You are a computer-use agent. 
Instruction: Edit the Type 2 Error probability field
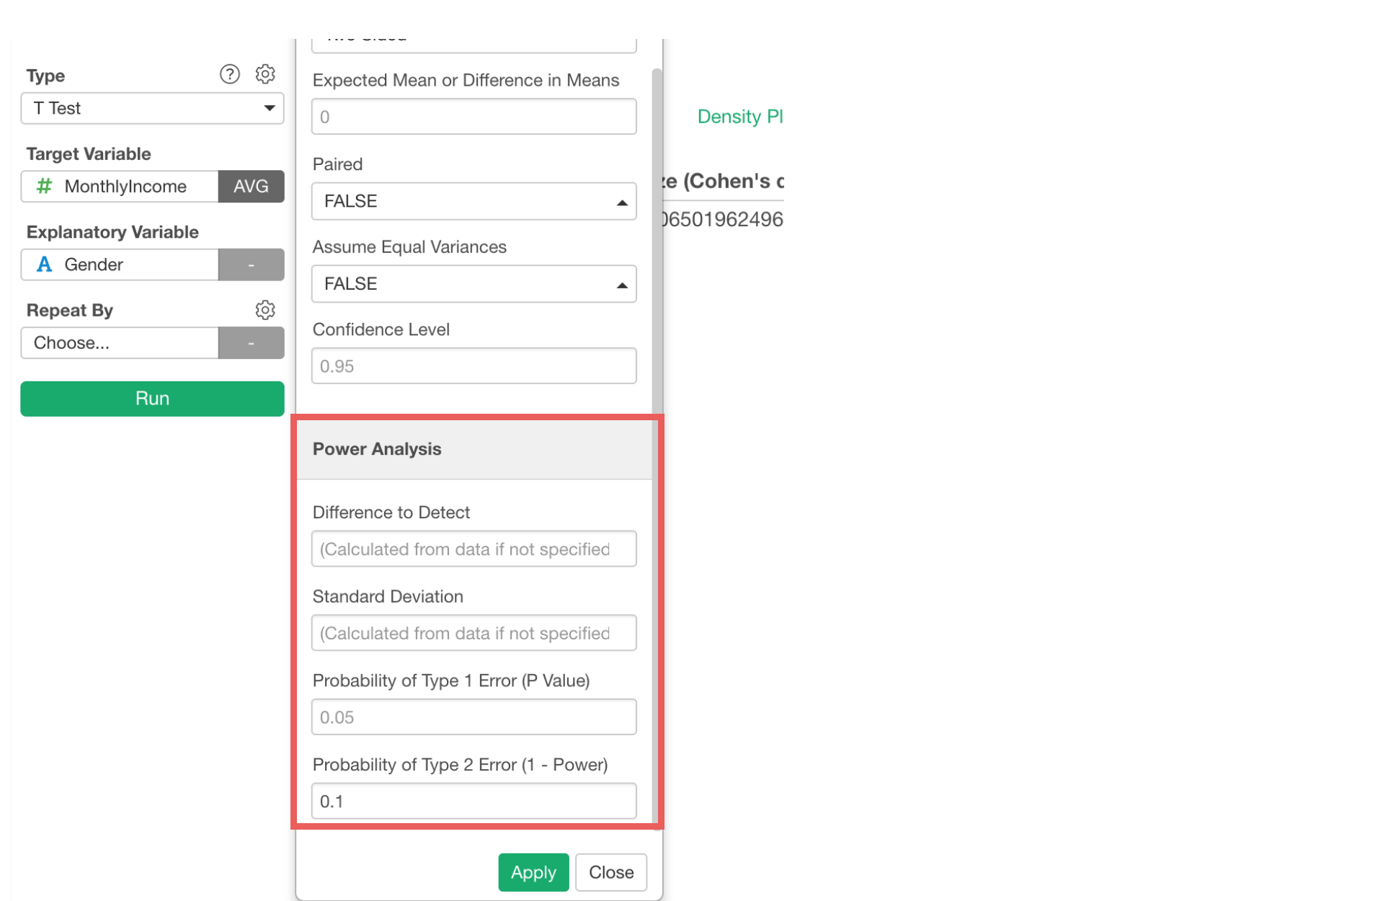click(x=474, y=802)
